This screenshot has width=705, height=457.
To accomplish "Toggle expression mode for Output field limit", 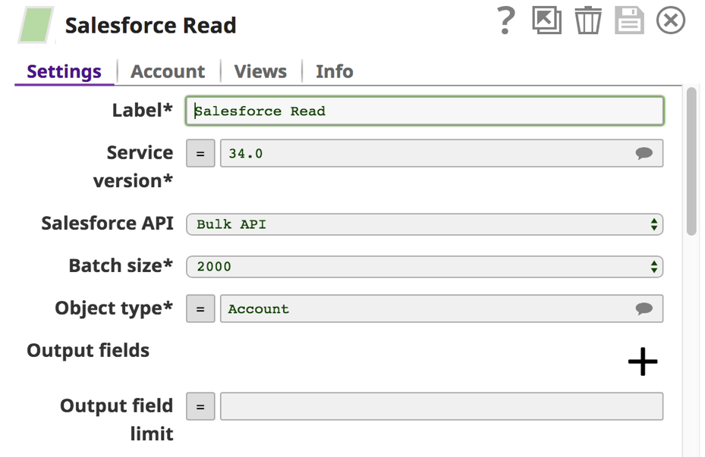I will pyautogui.click(x=200, y=406).
